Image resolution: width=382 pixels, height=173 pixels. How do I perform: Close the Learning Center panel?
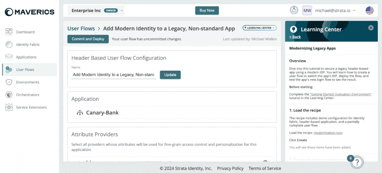click(371, 28)
